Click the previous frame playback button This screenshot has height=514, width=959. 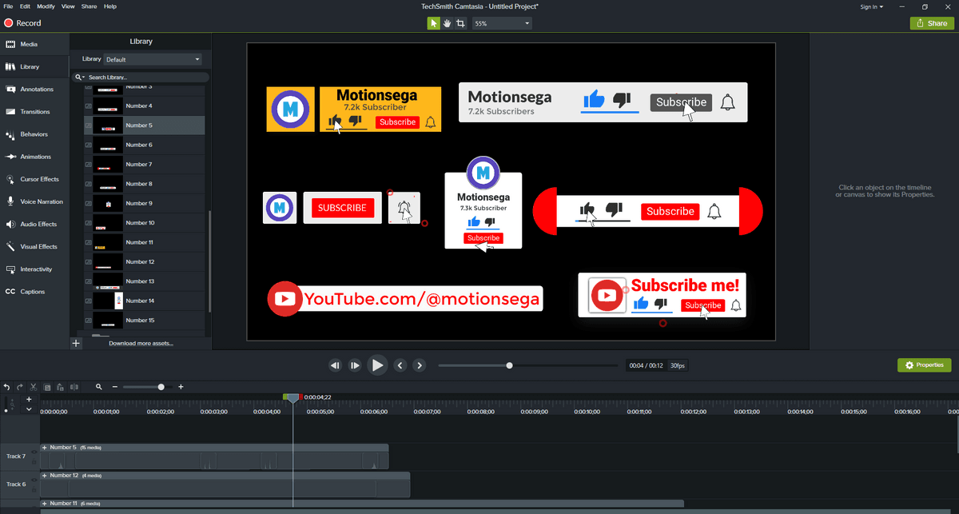(335, 365)
